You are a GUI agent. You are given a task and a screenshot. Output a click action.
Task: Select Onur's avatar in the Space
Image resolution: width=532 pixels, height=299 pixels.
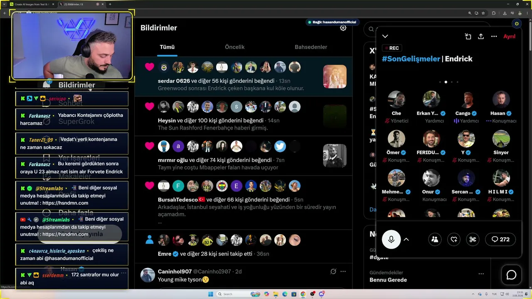[x=431, y=178]
